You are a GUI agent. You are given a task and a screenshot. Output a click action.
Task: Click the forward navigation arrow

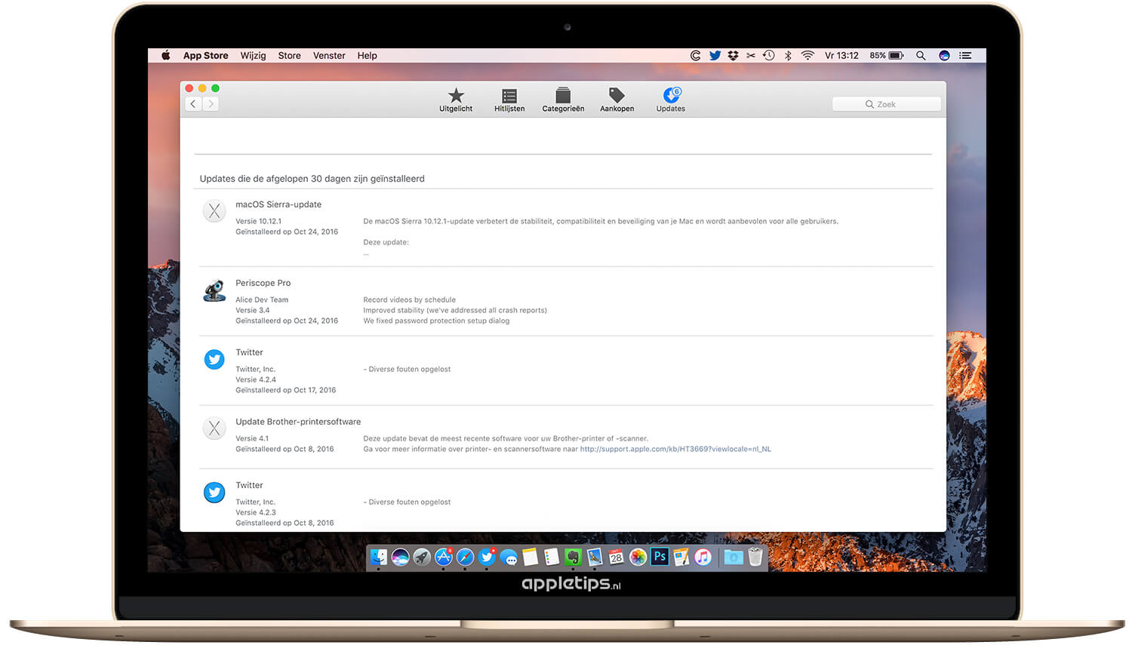tap(211, 104)
